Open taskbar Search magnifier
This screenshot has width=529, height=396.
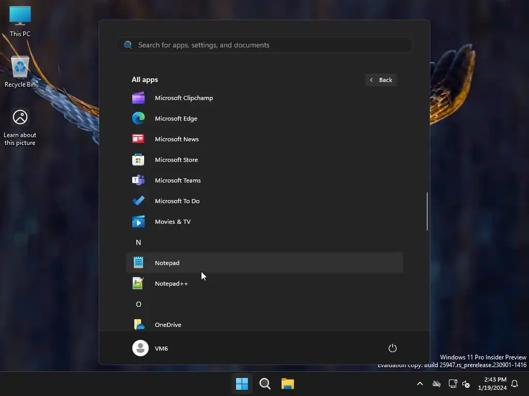click(265, 384)
